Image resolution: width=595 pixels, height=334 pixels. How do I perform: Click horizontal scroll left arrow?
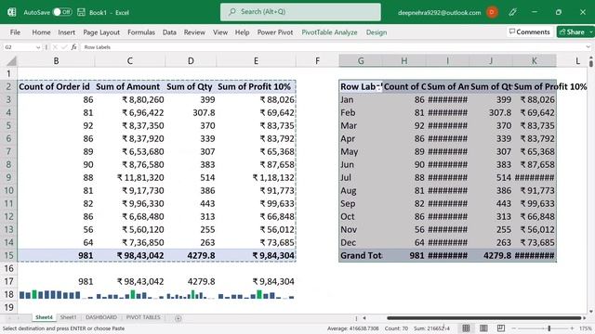point(364,318)
